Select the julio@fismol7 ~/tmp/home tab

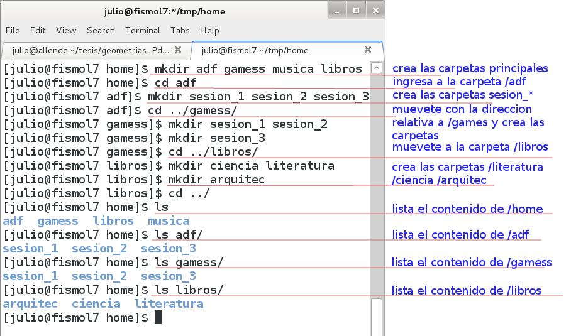pyautogui.click(x=264, y=50)
